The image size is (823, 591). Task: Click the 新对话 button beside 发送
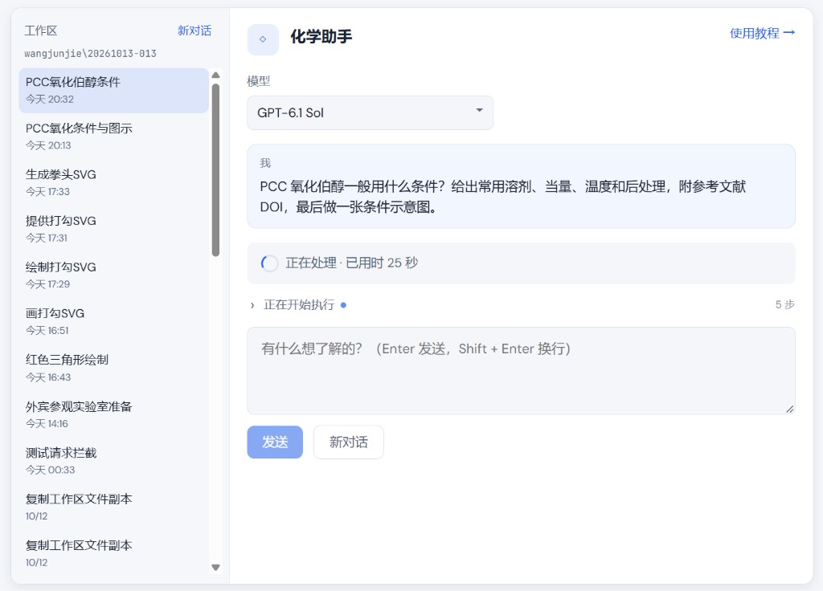click(x=349, y=442)
